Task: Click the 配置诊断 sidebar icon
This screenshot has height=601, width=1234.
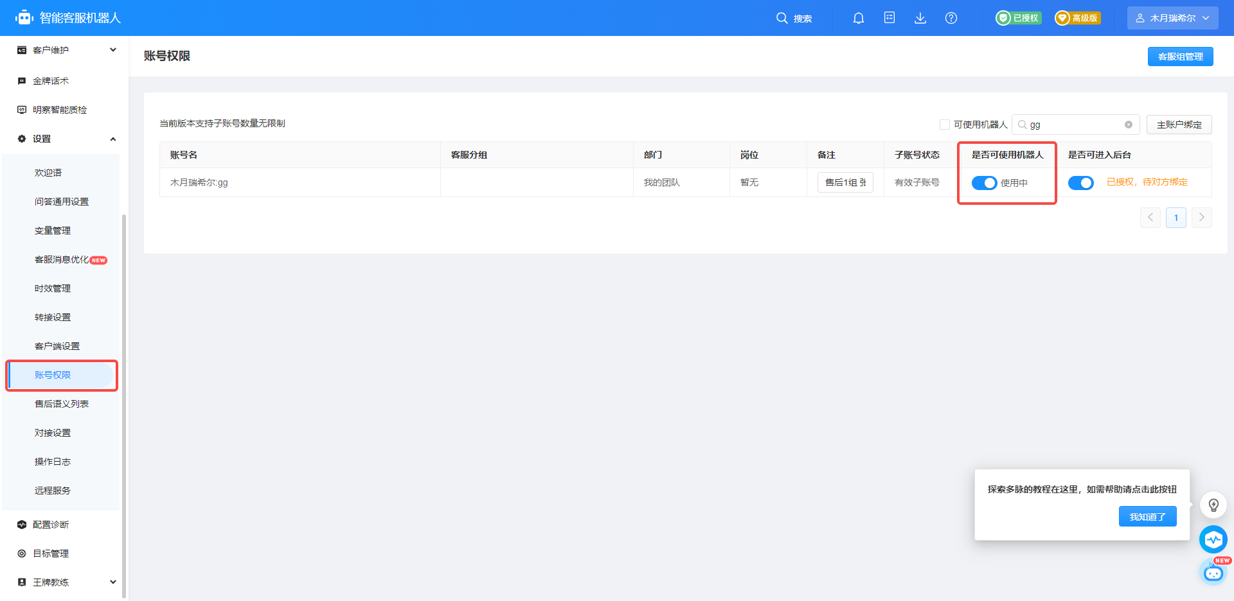Action: point(22,525)
